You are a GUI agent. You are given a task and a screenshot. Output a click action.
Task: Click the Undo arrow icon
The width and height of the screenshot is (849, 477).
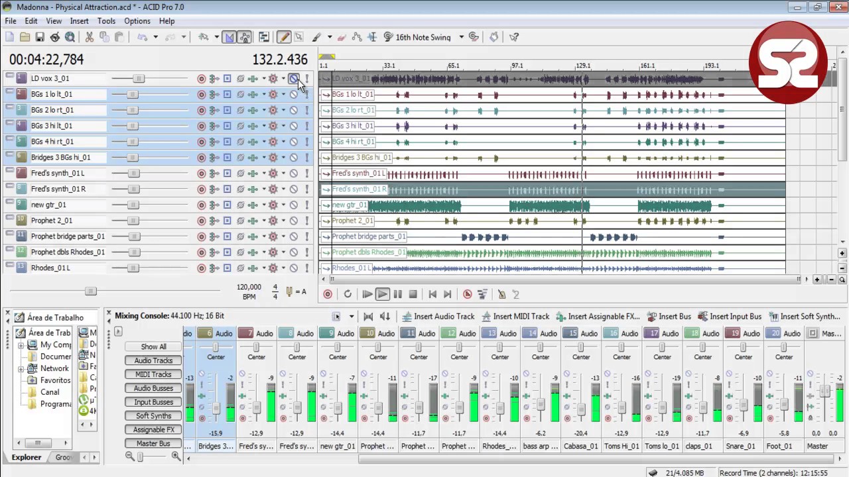pyautogui.click(x=142, y=37)
